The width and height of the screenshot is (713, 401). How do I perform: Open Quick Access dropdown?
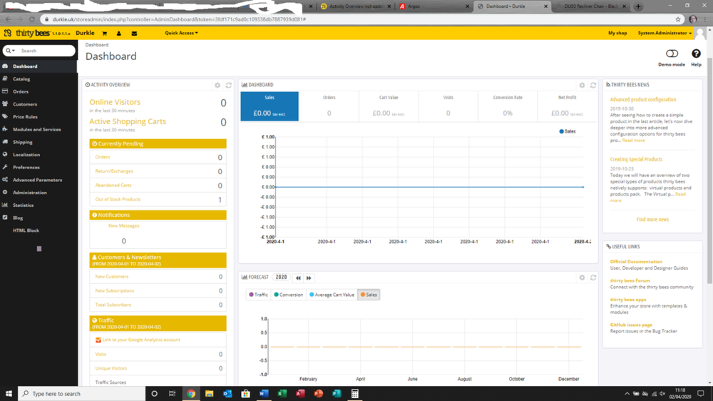[181, 33]
